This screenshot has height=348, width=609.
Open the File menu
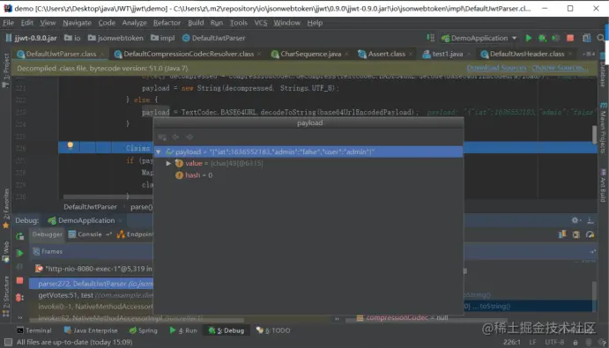pos(8,23)
